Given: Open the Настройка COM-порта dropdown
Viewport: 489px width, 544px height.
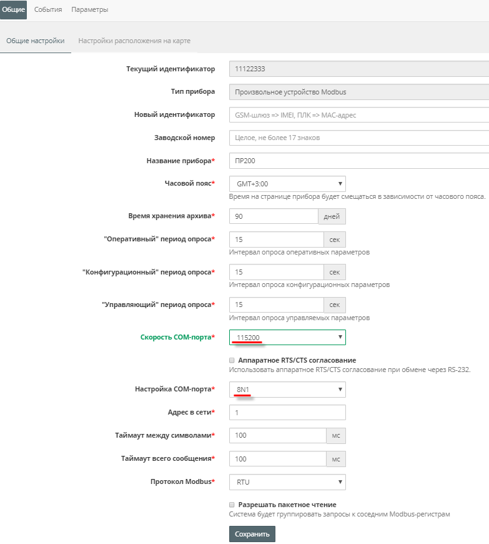Looking at the screenshot, I should [x=287, y=390].
